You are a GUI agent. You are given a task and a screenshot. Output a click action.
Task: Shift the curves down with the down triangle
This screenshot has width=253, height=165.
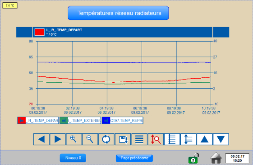click(221, 139)
